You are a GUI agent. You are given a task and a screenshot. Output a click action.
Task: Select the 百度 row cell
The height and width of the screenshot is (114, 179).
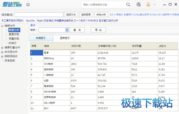56,53
